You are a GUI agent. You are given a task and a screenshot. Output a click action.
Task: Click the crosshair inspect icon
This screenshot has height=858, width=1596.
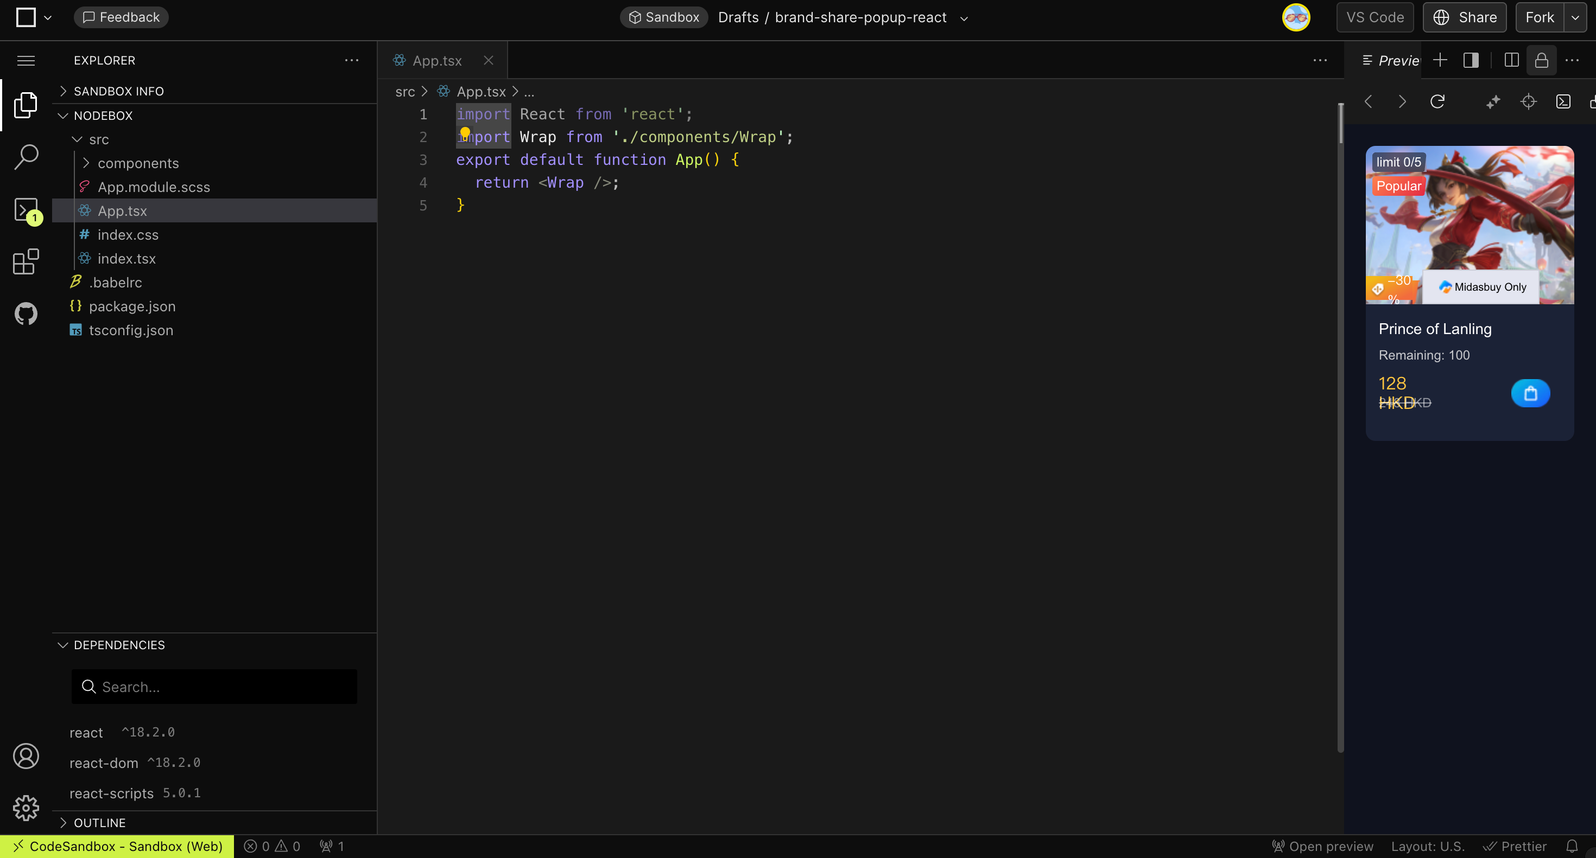[x=1529, y=101]
